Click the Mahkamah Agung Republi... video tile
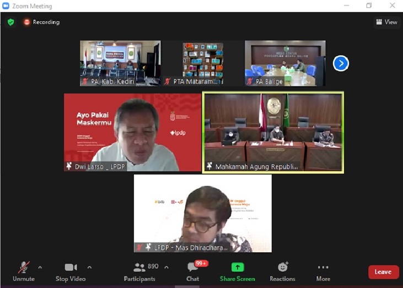The height and width of the screenshot is (288, 403). click(273, 132)
